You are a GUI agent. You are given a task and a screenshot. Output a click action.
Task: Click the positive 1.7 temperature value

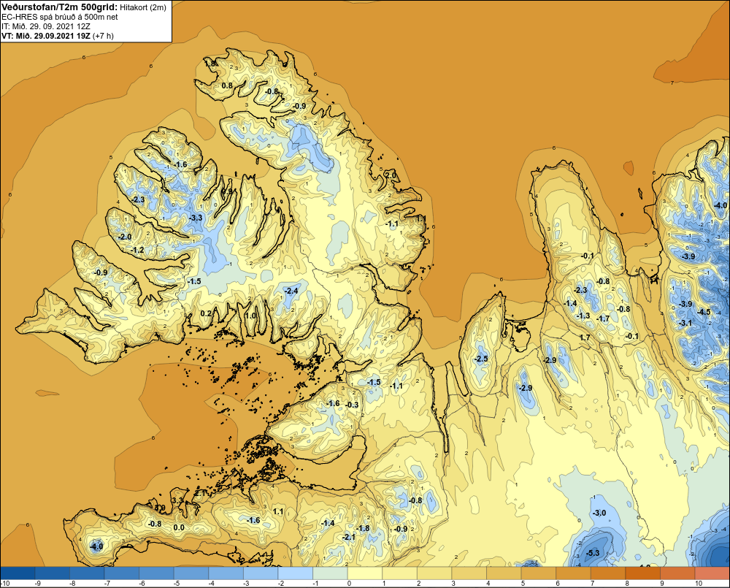(x=585, y=337)
